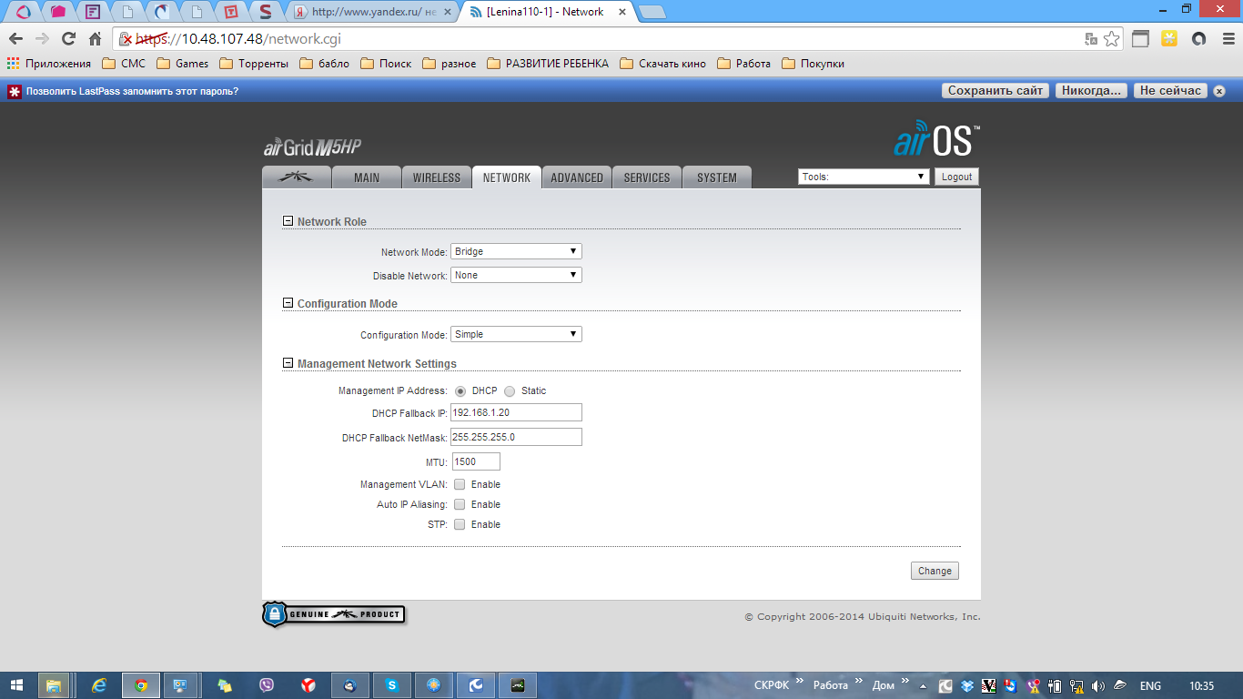Enable the STP checkbox
Viewport: 1243px width, 699px height.
click(460, 524)
